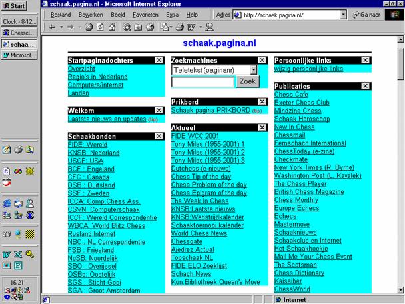
Task: Open the Schaak pagina PRIKBORD link
Action: (210, 110)
